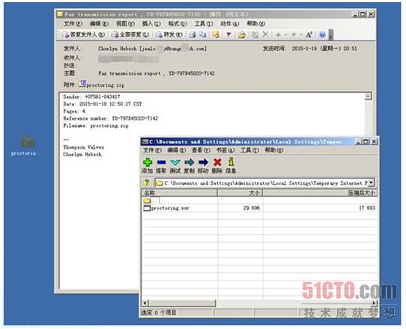Open the Info (信息) icon in 7-Zip
406x329 pixels.
tap(231, 162)
